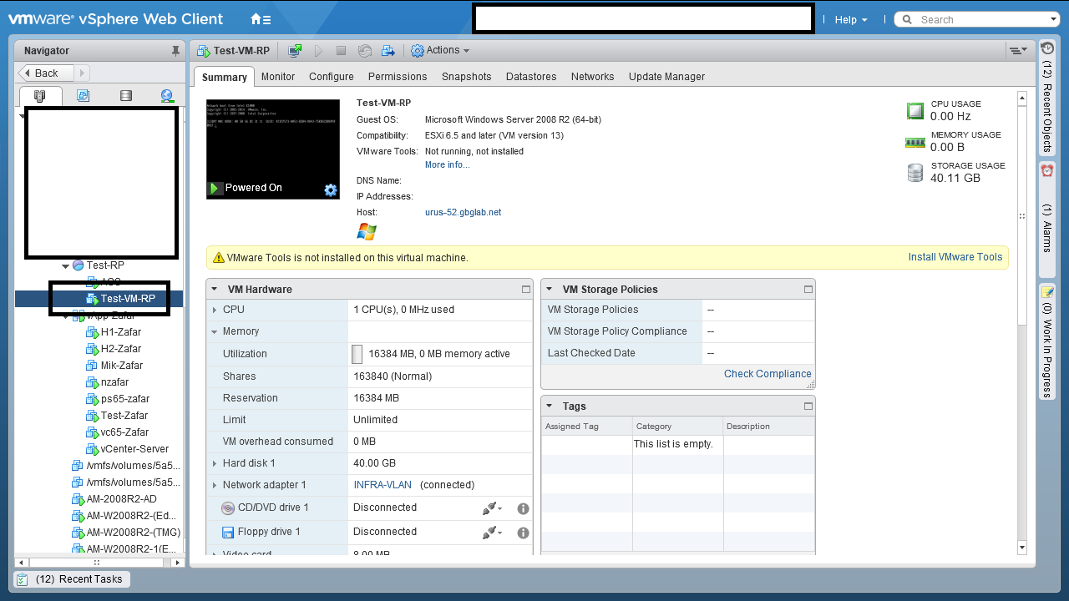Open the Storage view in Navigator

125,95
